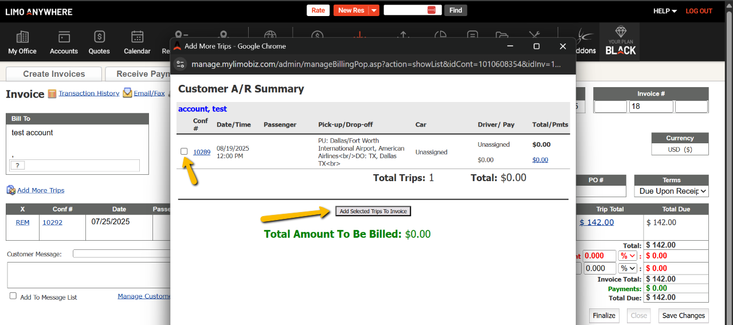This screenshot has height=325, width=733.
Task: Check the trip 10289 checkbox
Action: (x=184, y=151)
